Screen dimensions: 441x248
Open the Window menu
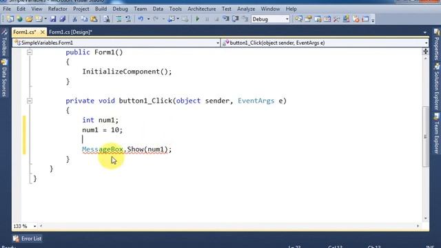[270, 9]
